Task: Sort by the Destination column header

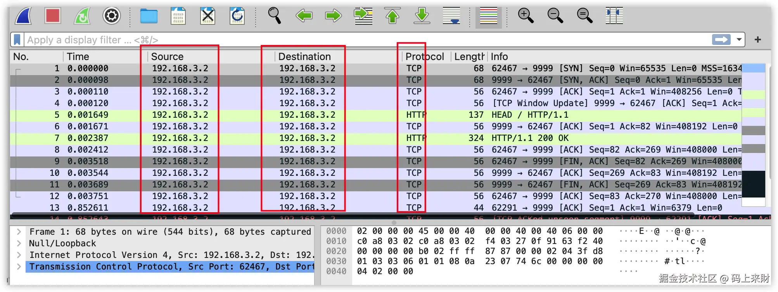Action: (339, 57)
